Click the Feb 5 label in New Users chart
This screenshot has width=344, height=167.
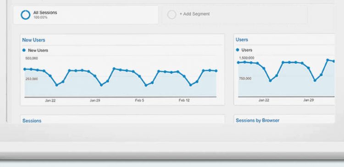point(139,101)
